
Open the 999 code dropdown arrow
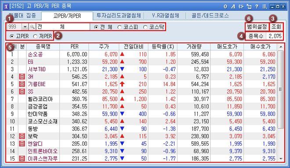tap(25, 27)
